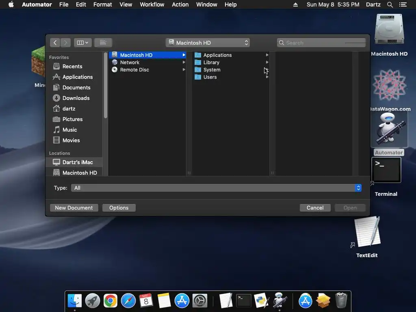Click the eject icon in menu bar
The height and width of the screenshot is (312, 416).
point(296,4)
